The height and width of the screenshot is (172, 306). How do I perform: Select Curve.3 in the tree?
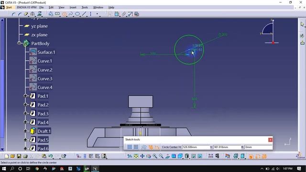pos(45,78)
